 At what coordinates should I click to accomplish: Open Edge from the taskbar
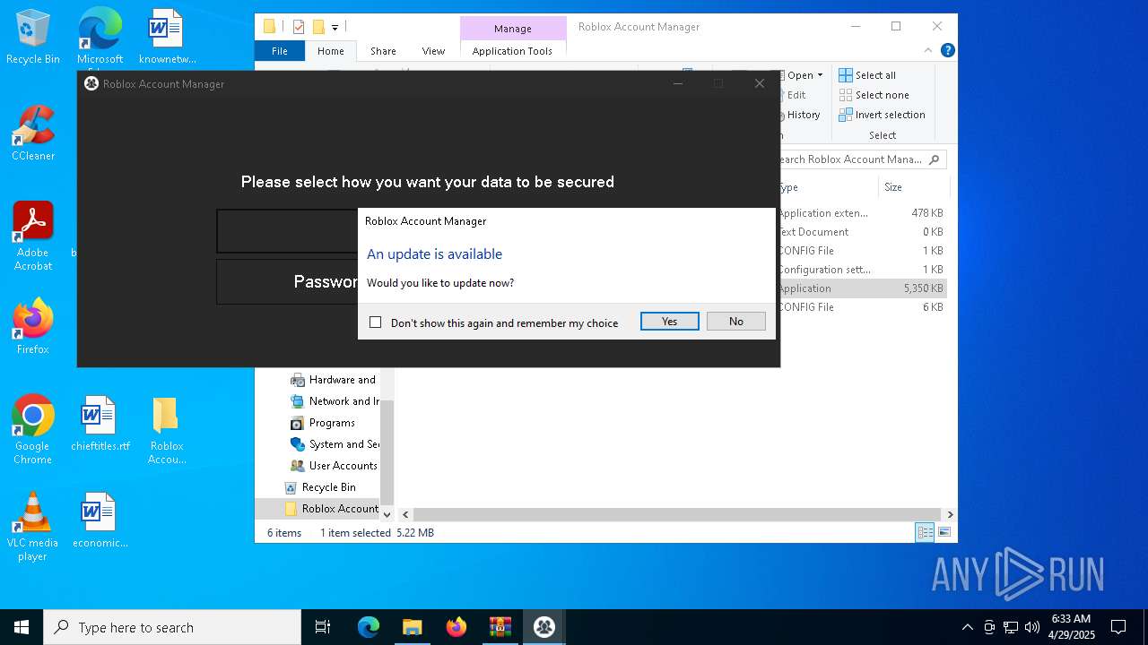click(369, 627)
